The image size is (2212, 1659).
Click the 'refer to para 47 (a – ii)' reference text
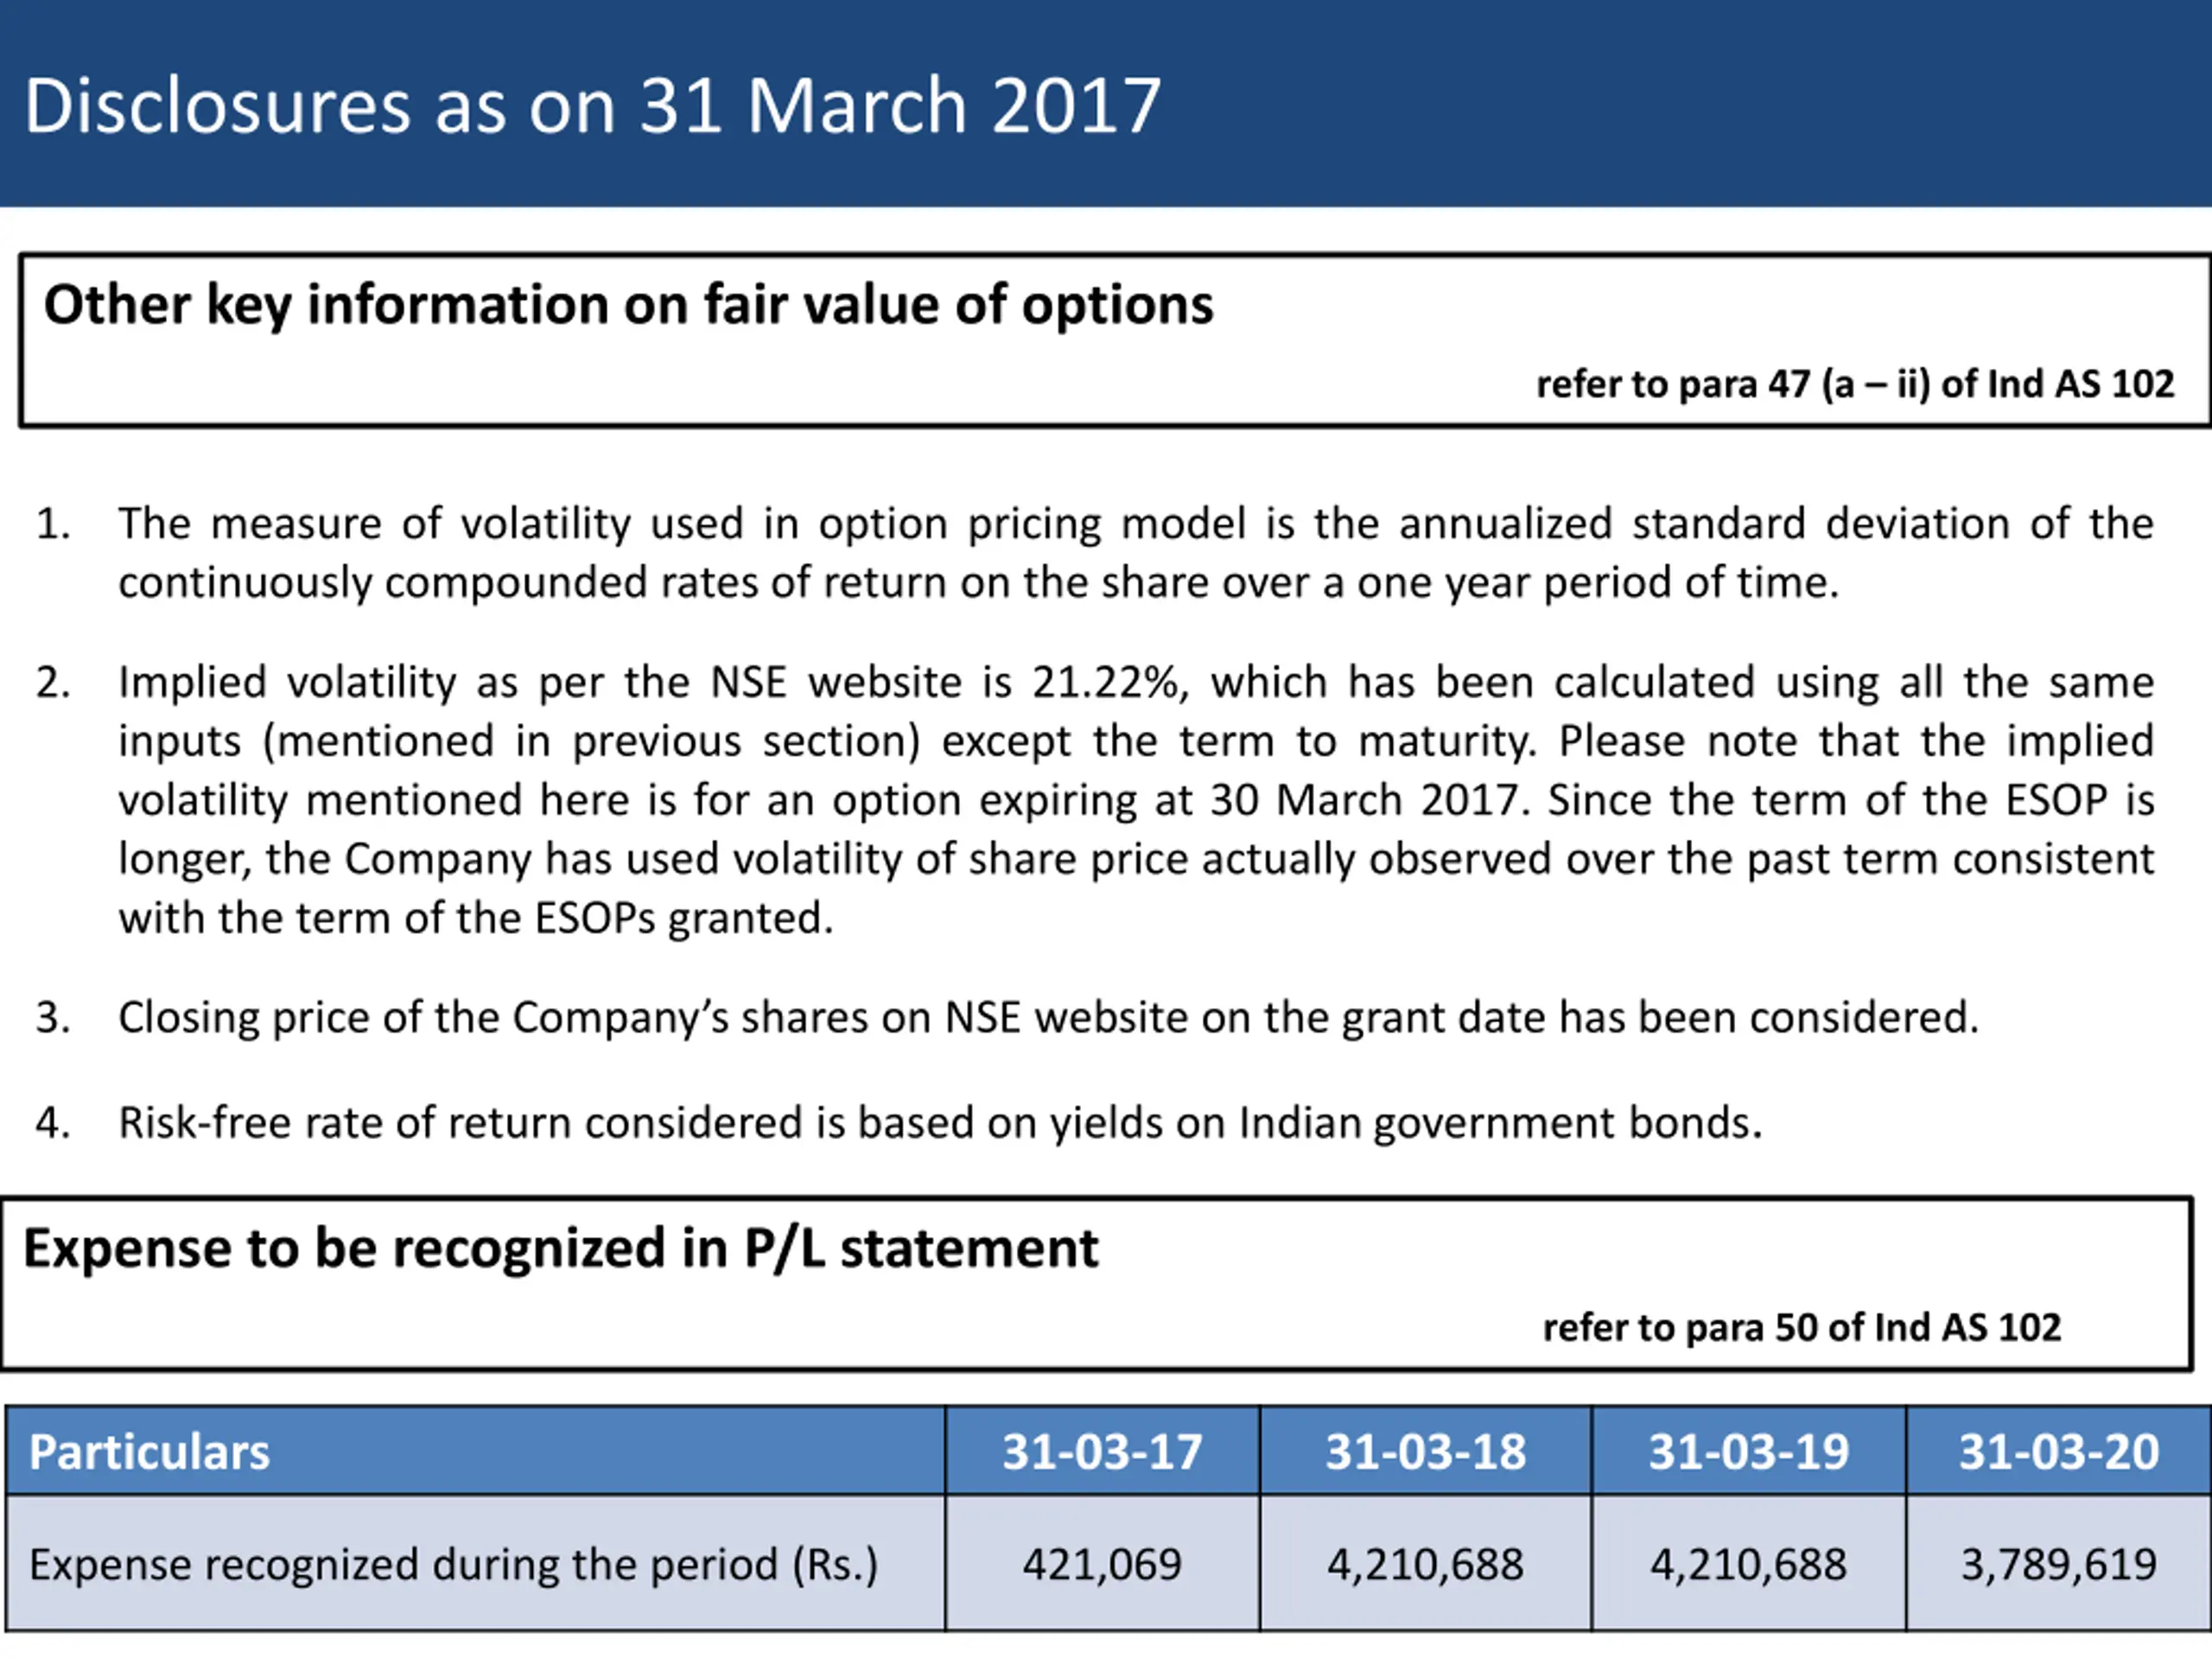click(x=1855, y=385)
